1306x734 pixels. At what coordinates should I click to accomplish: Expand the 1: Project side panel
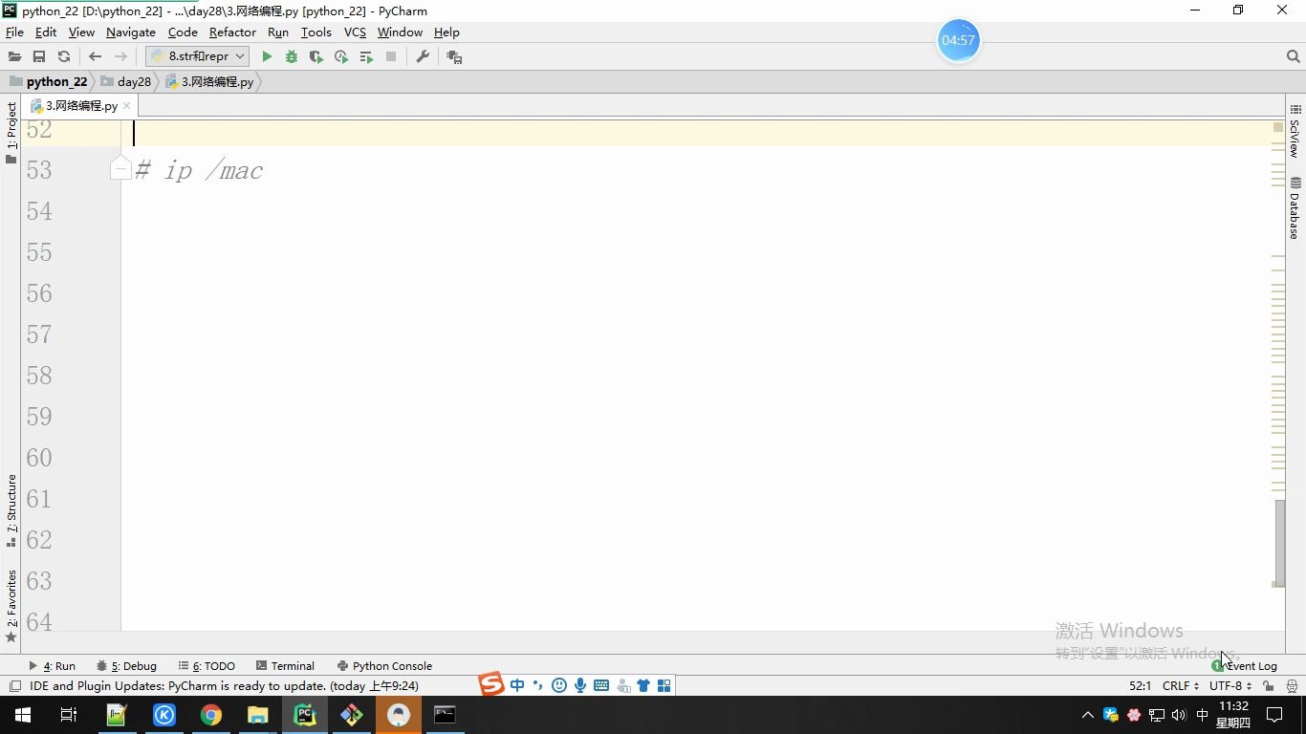[11, 132]
